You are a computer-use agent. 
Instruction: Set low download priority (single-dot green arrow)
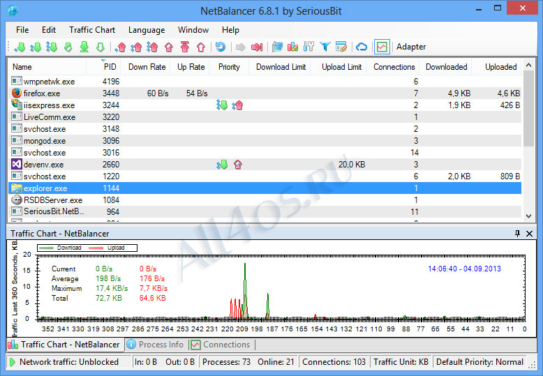[20, 47]
